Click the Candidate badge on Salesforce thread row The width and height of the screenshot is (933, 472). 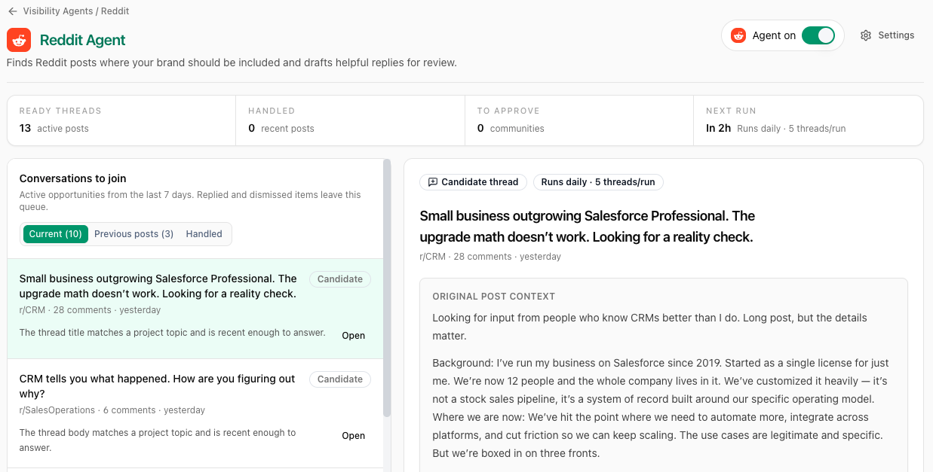pos(340,279)
